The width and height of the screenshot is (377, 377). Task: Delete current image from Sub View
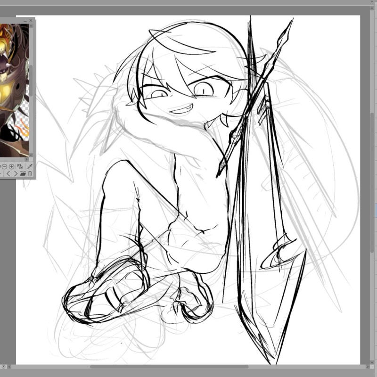tap(30, 173)
